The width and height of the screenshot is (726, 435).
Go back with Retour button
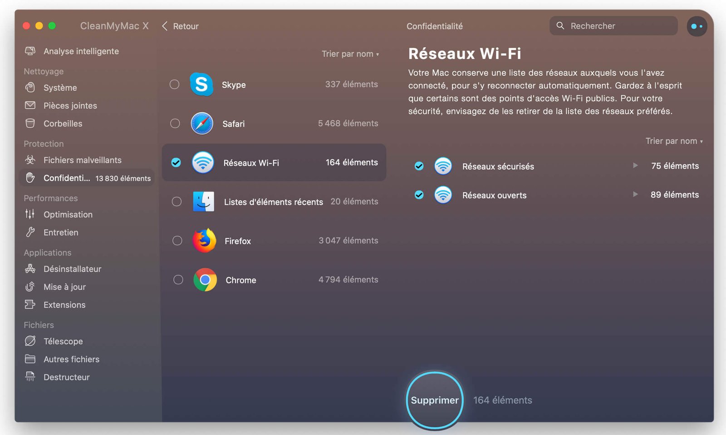point(180,26)
